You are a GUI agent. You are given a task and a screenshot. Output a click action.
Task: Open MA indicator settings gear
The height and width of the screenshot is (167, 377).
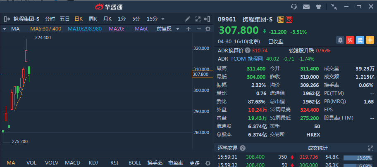(208, 29)
